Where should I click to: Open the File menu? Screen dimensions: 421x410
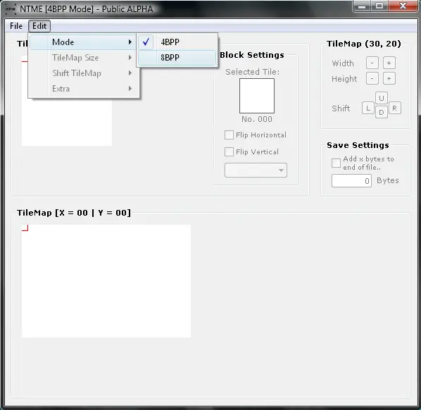coord(16,26)
